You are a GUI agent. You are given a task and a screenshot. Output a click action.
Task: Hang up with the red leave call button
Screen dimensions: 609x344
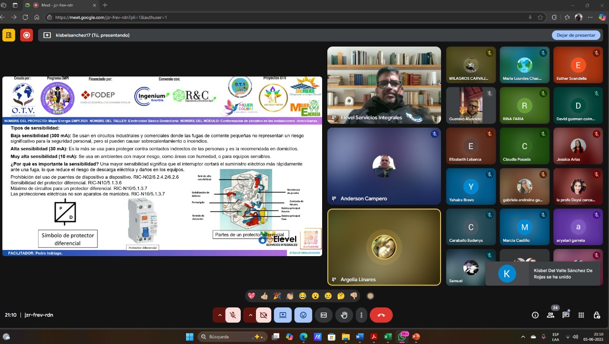(381, 315)
